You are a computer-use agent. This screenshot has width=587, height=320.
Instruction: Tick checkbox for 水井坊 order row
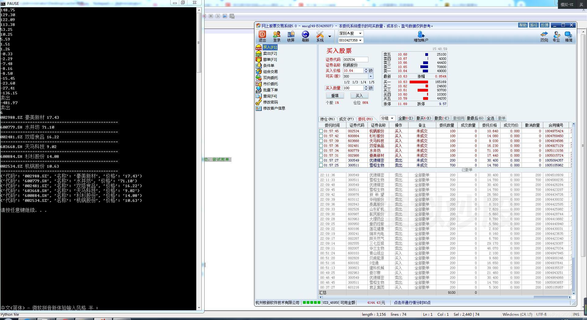[x=321, y=151]
